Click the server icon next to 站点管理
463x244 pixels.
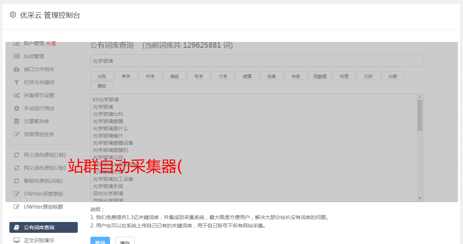coord(16,56)
